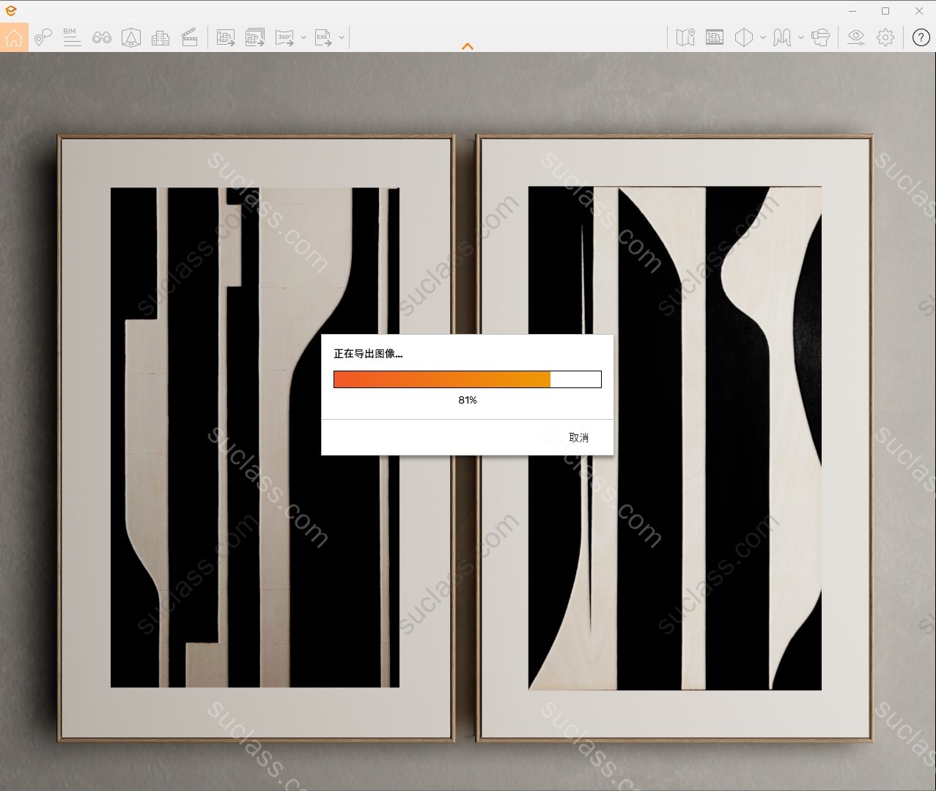
Task: Click the custom asset editor tree icon
Action: (x=130, y=37)
